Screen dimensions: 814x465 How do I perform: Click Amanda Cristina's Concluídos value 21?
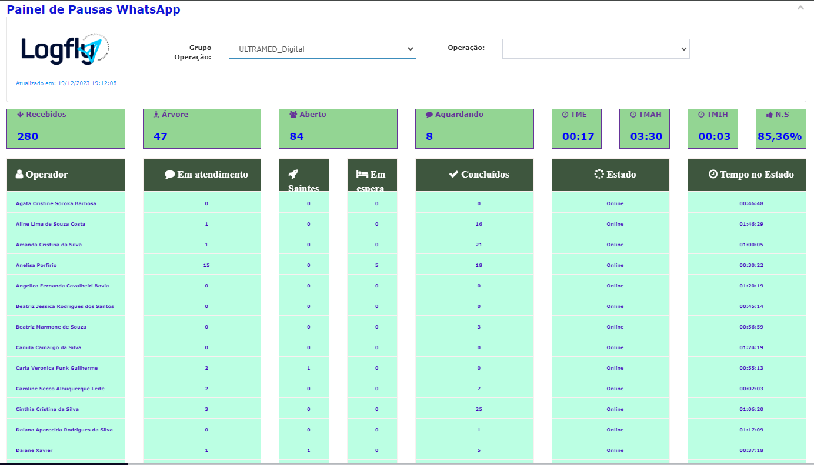pyautogui.click(x=479, y=245)
